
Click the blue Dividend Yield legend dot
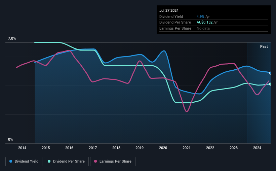tap(11, 161)
